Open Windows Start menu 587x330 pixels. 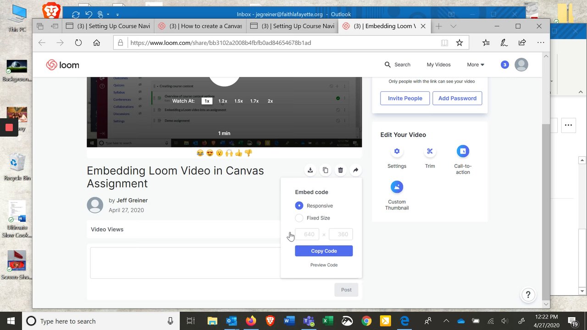point(11,321)
